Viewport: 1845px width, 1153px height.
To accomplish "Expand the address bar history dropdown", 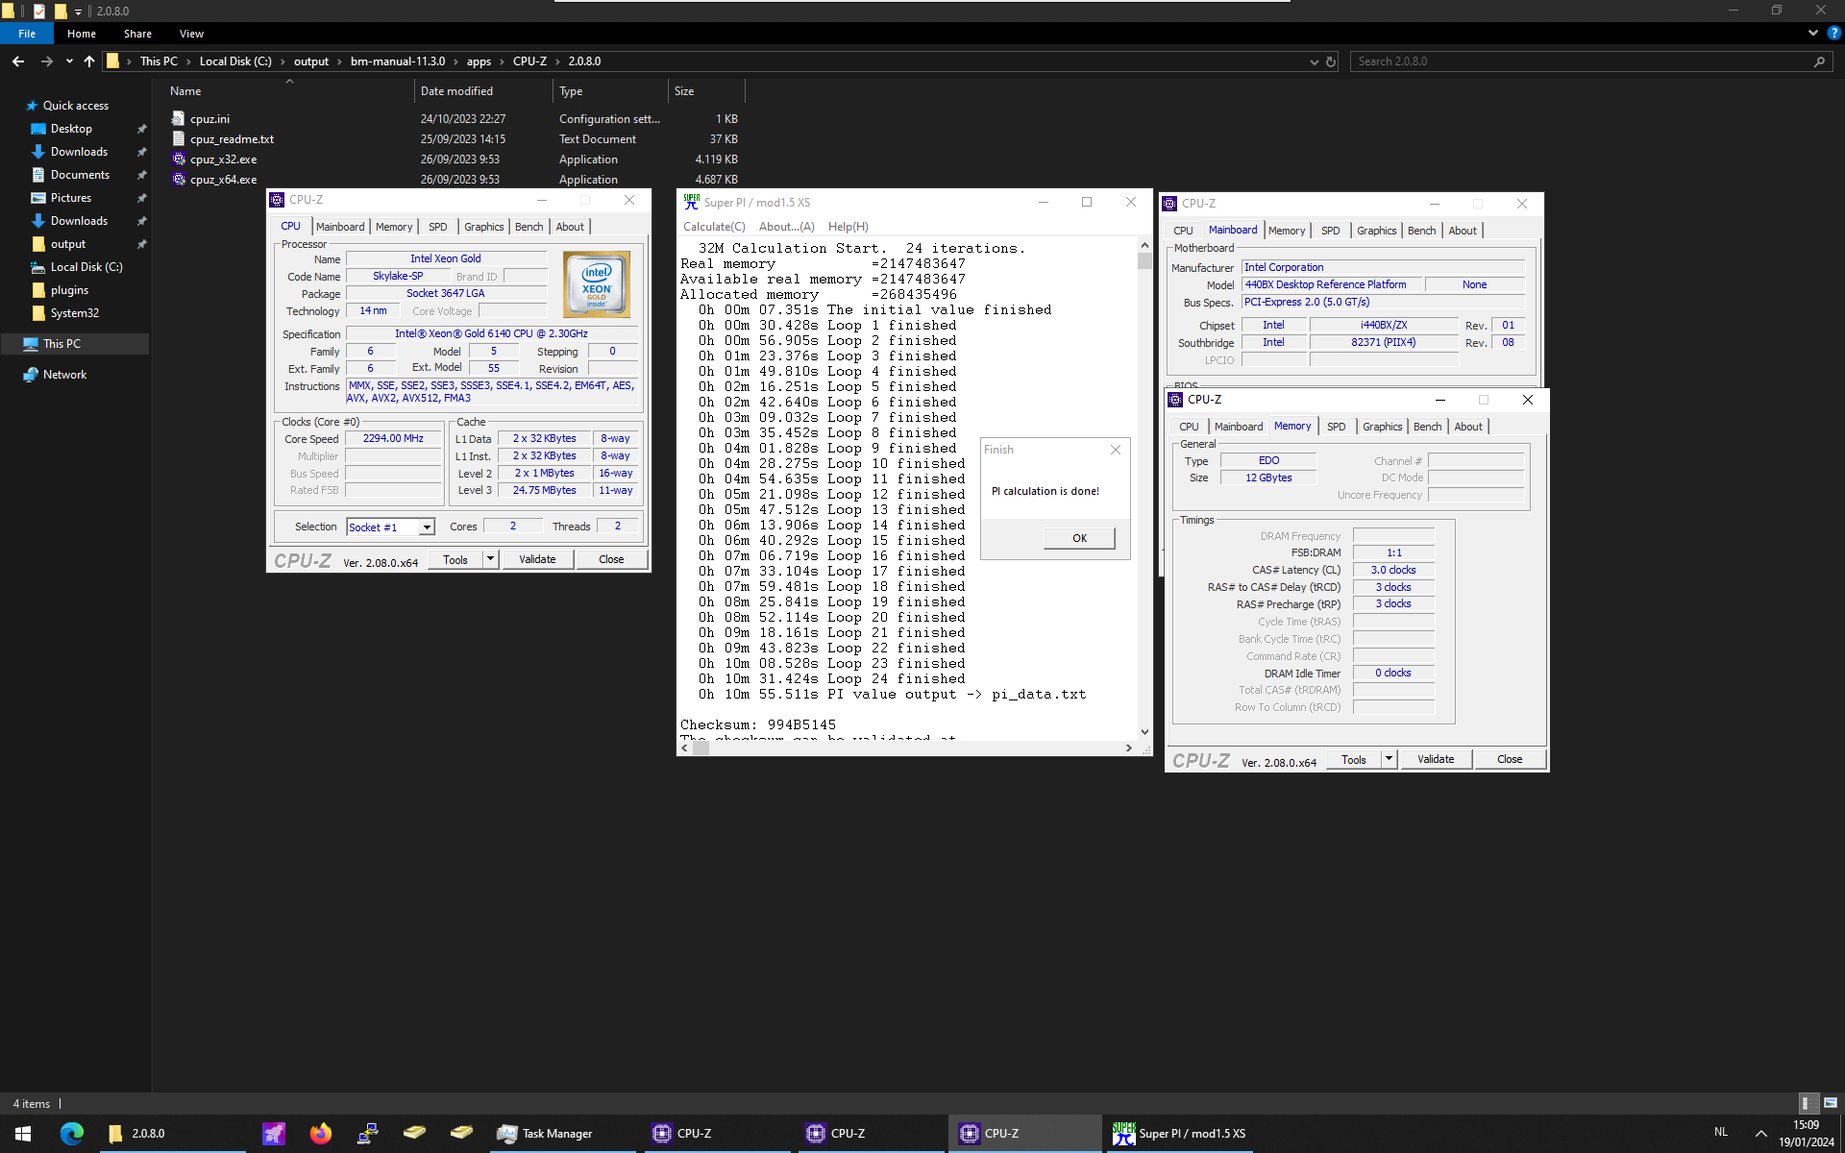I will (1314, 61).
